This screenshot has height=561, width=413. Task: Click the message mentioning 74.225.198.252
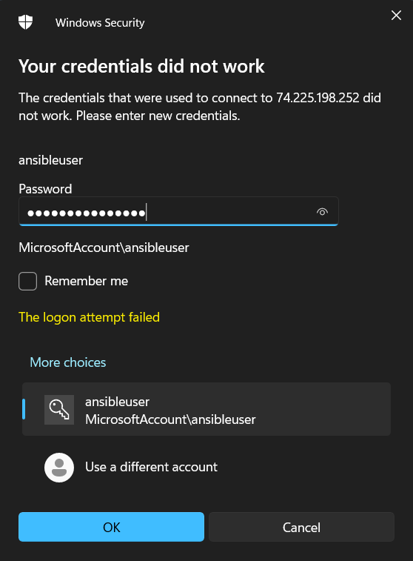(x=200, y=107)
